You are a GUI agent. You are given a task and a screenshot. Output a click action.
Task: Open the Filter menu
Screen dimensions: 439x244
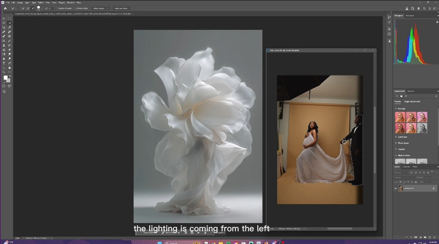click(48, 2)
